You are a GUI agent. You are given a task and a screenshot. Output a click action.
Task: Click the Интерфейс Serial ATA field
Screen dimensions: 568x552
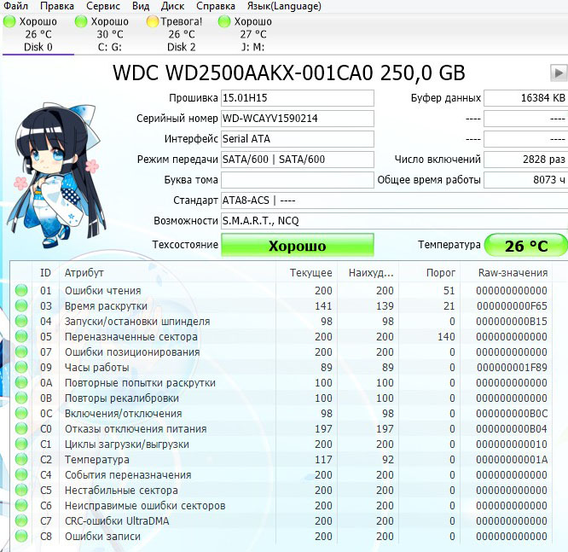[298, 139]
